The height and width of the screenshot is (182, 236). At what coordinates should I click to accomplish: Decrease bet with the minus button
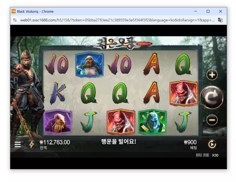click(212, 120)
